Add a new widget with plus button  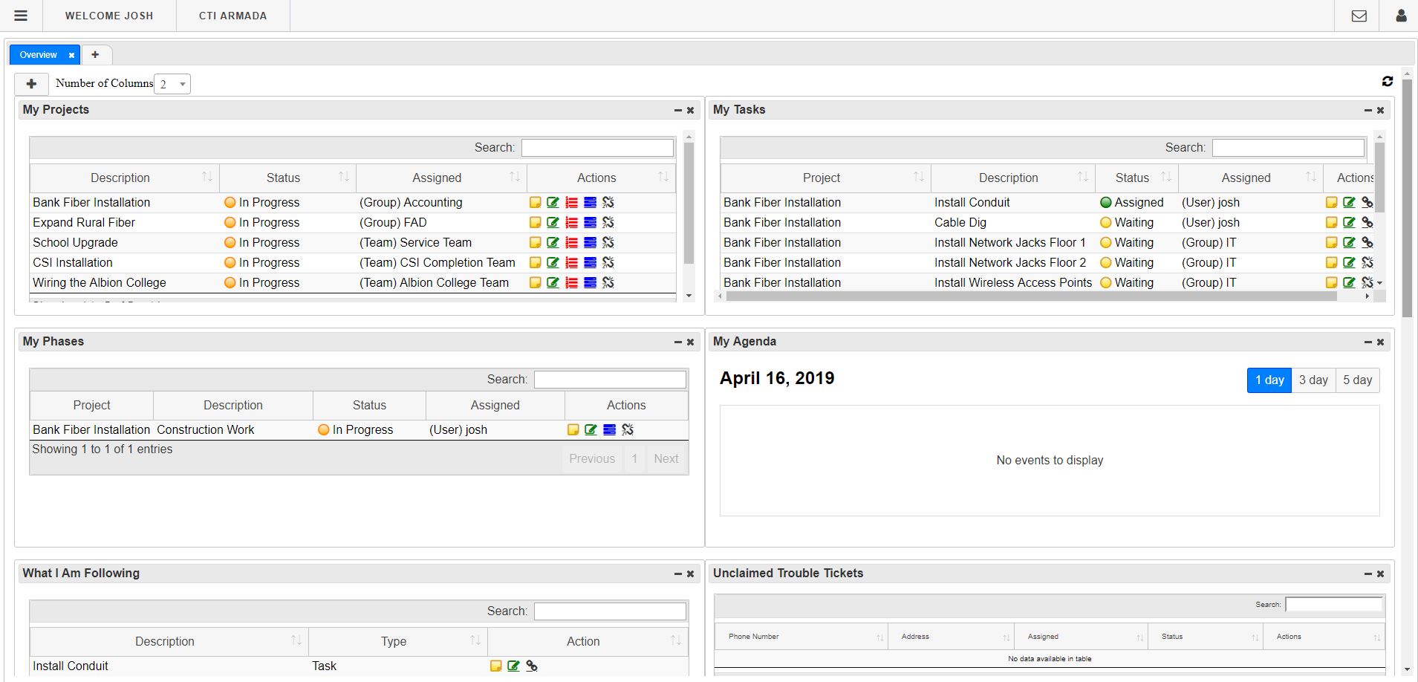click(31, 84)
